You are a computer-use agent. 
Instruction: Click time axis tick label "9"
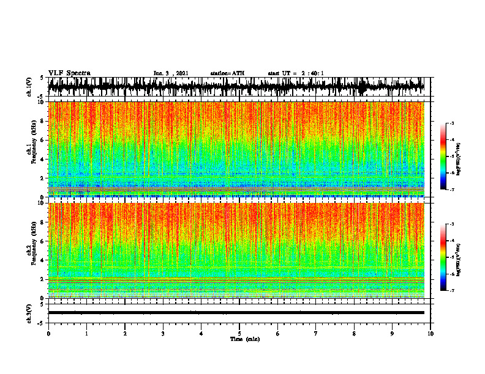click(392, 334)
